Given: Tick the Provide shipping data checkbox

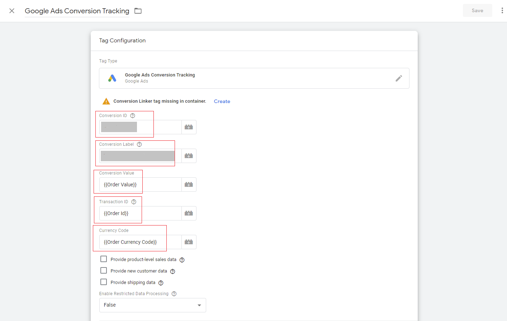Looking at the screenshot, I should tap(104, 282).
